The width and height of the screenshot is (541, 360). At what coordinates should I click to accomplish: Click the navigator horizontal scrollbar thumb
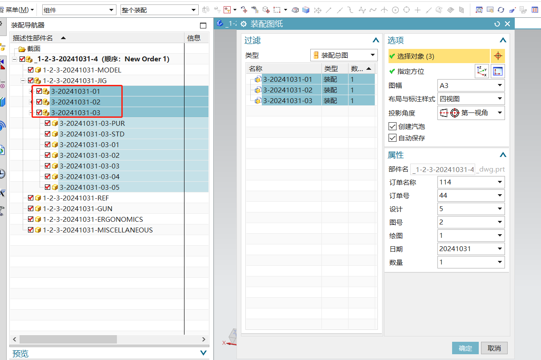pos(68,339)
